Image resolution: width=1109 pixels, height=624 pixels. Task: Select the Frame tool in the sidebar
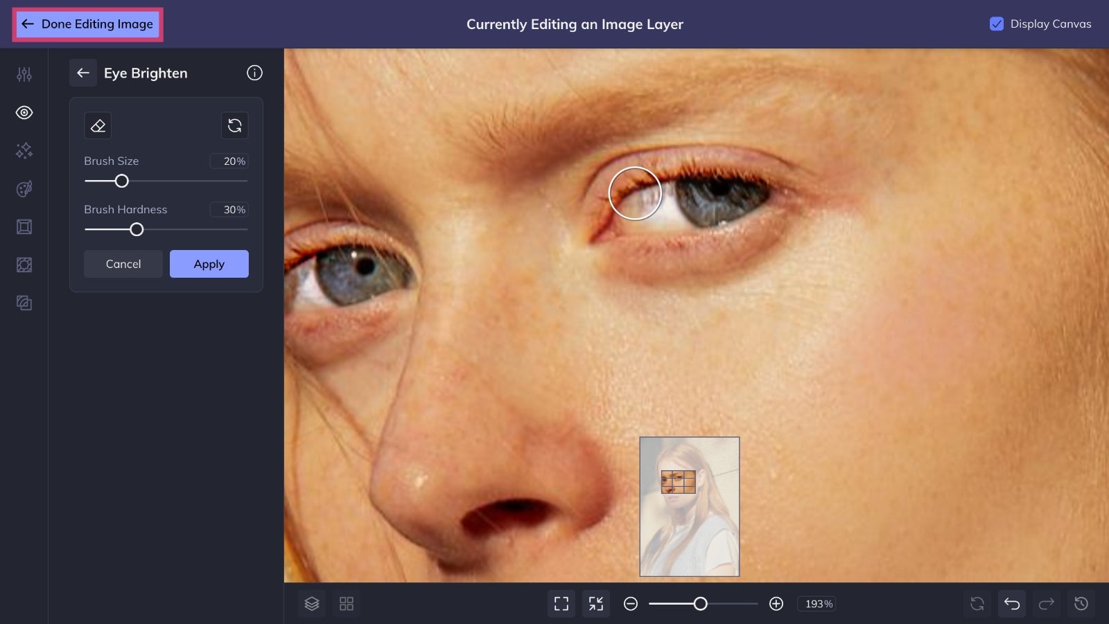[24, 226]
